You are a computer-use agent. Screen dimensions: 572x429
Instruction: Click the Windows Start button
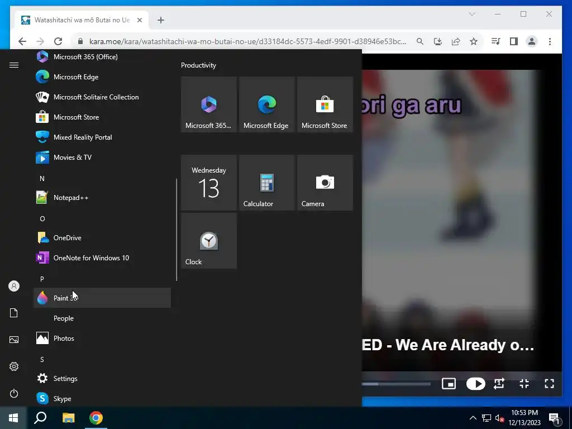[x=13, y=418]
